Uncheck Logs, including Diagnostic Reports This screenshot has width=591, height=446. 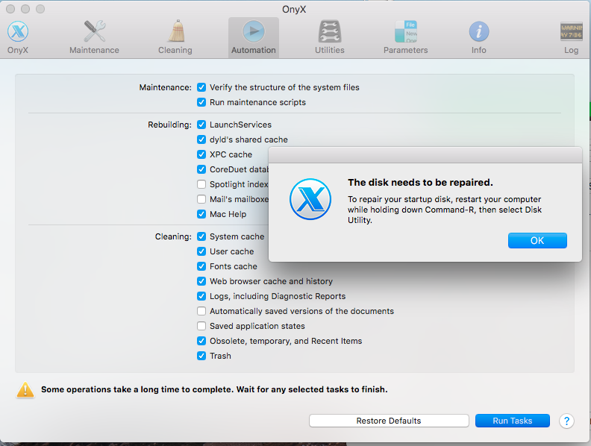click(201, 296)
